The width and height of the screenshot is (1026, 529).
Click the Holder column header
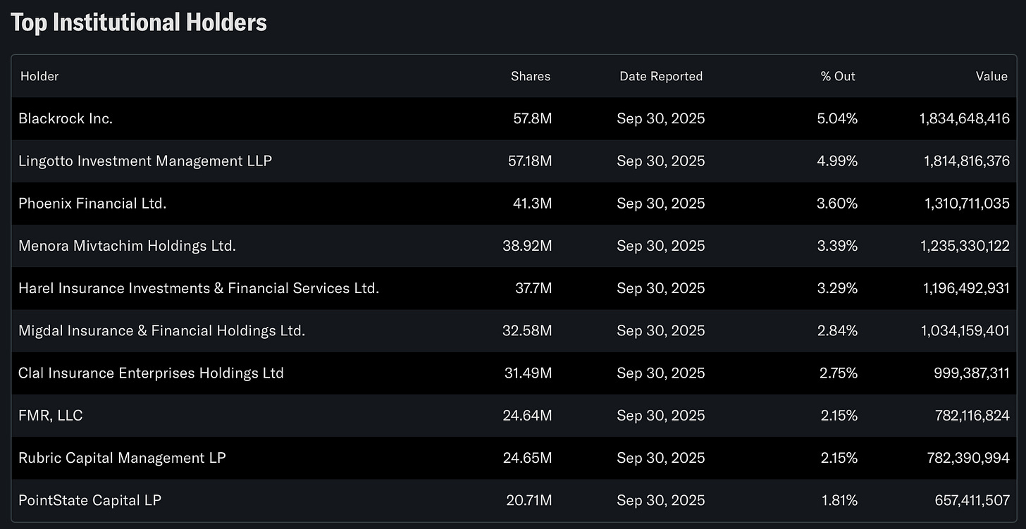[x=39, y=76]
